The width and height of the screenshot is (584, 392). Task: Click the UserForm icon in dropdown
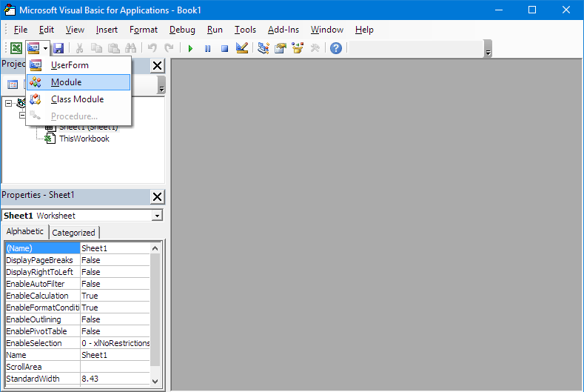pos(36,65)
